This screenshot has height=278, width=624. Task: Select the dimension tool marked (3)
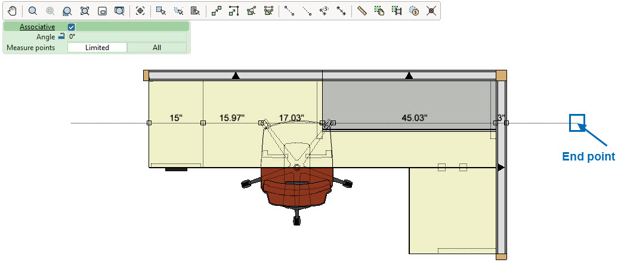click(x=324, y=11)
